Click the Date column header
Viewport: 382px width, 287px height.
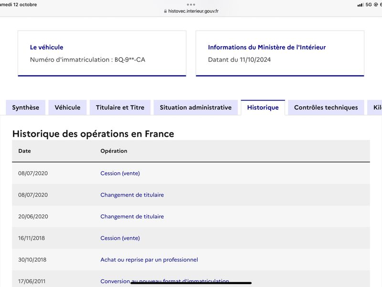25,151
